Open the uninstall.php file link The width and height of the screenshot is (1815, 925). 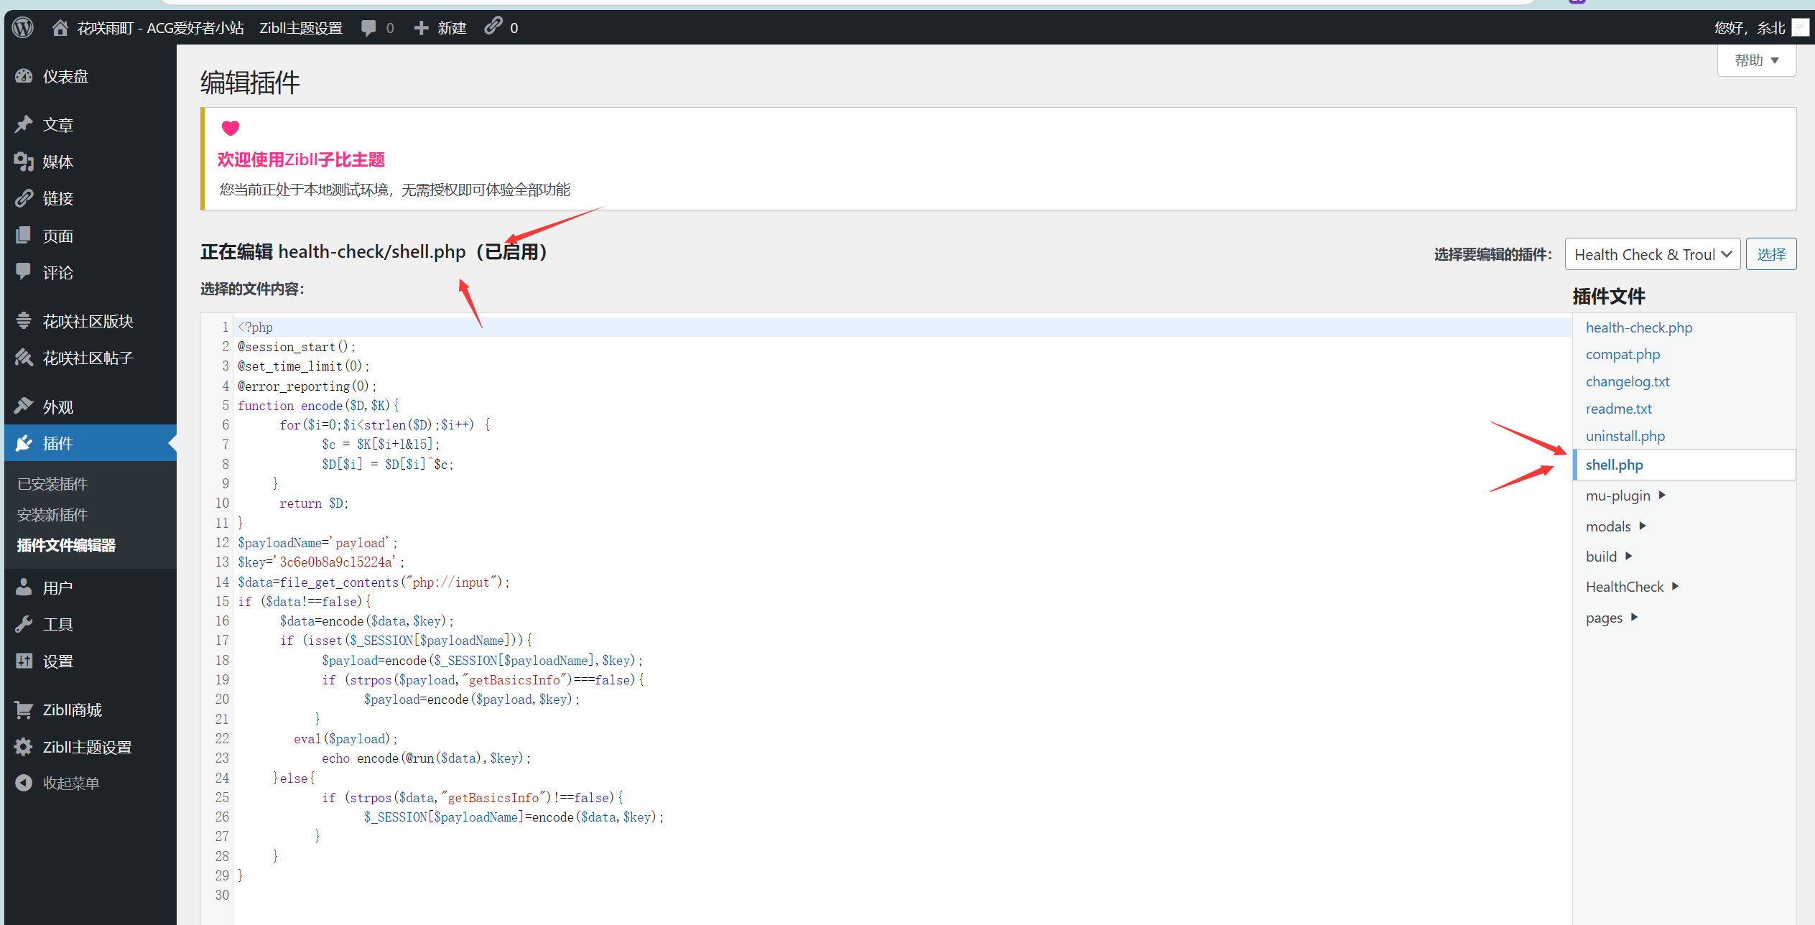pyautogui.click(x=1625, y=436)
